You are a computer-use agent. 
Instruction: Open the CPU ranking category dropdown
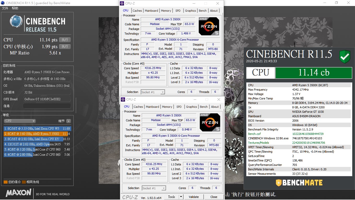pyautogui.click(x=20, y=121)
